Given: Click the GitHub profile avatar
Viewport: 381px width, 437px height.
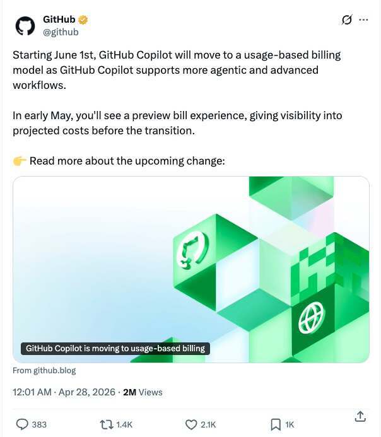Looking at the screenshot, I should tap(25, 26).
